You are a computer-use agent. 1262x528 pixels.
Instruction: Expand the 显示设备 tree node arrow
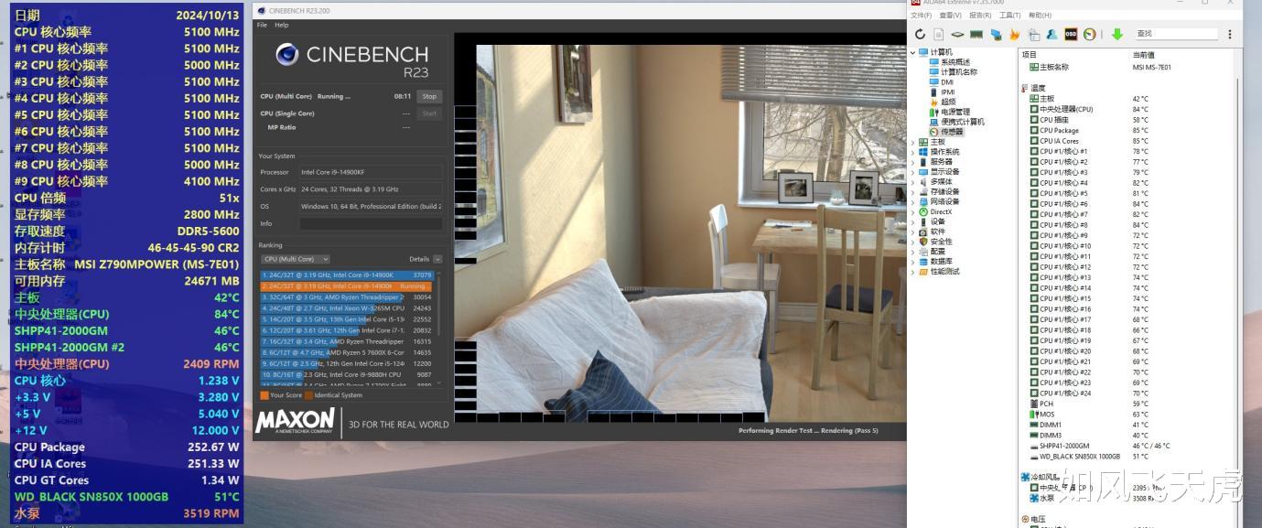pyautogui.click(x=912, y=172)
